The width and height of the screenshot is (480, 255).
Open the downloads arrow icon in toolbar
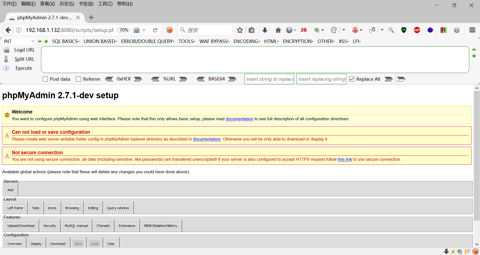click(265, 30)
